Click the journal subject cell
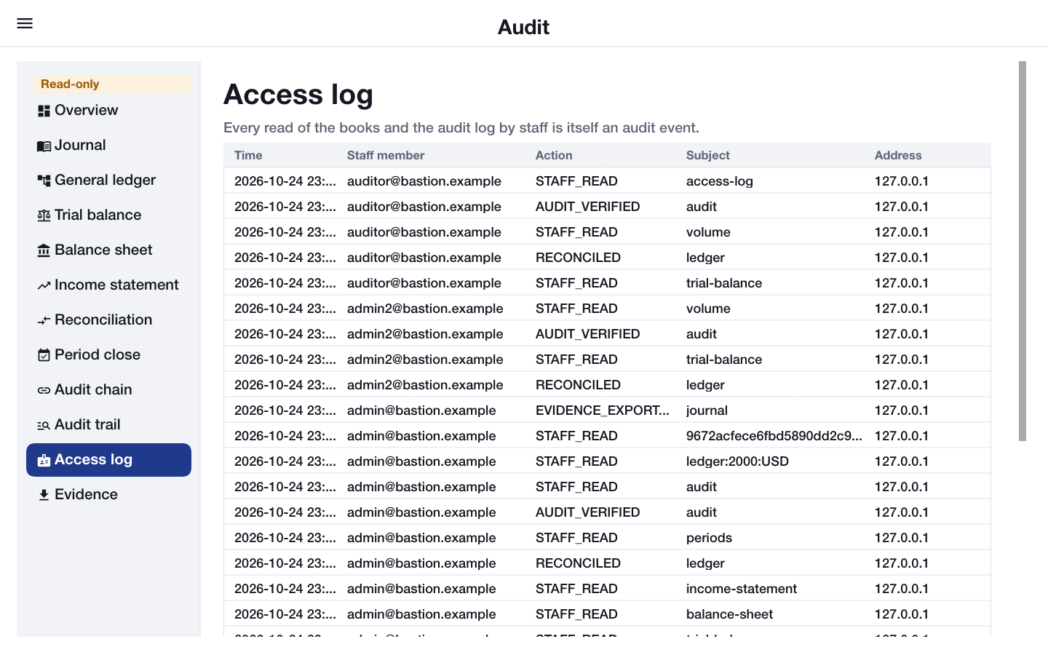 pos(707,410)
